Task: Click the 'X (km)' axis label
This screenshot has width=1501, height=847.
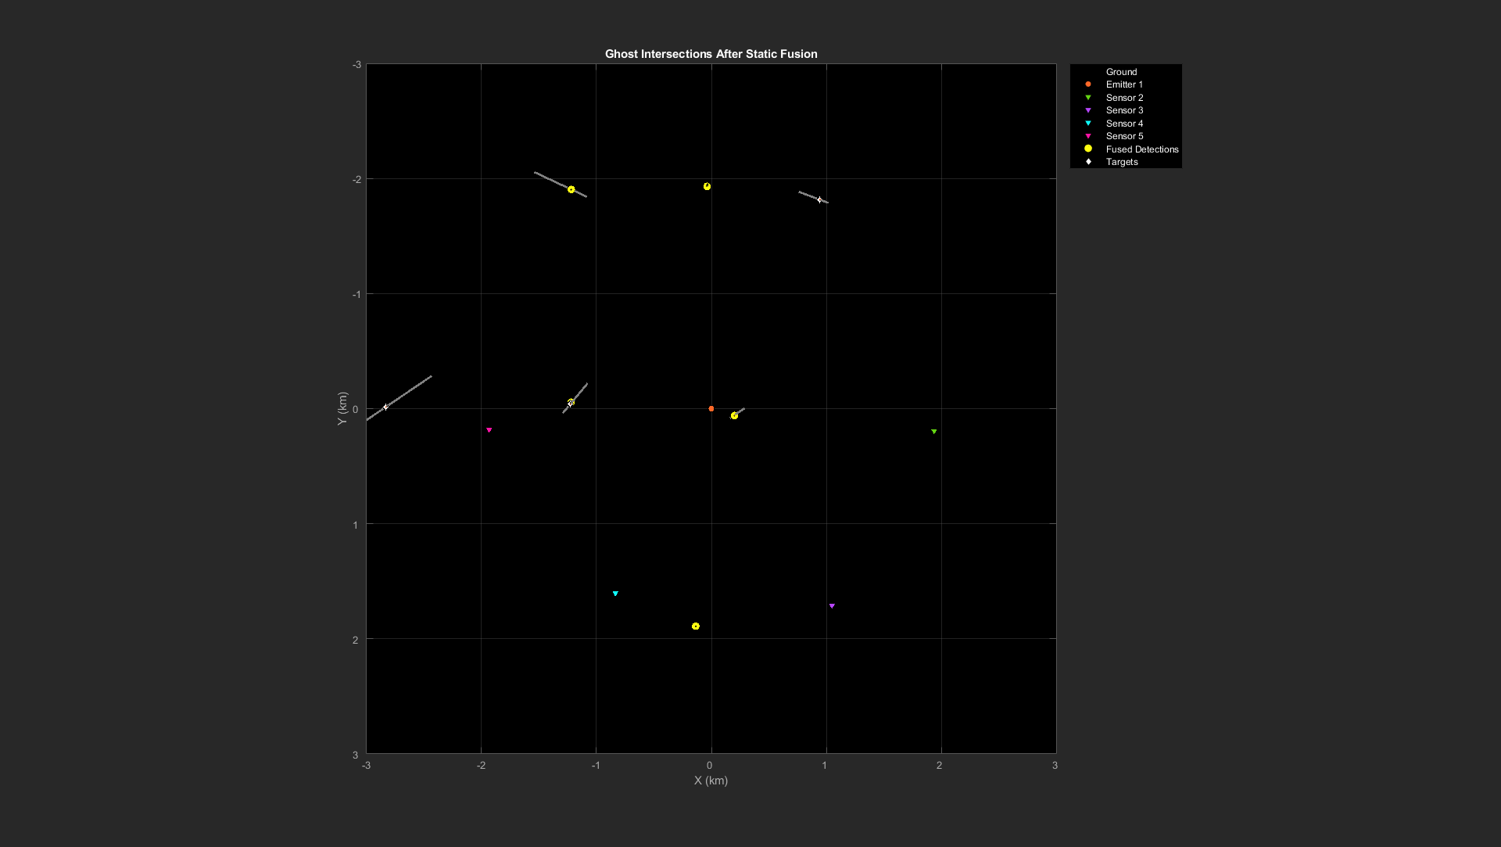Action: [x=711, y=781]
